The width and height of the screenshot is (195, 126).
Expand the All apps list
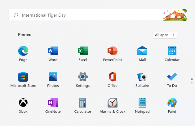(165, 35)
